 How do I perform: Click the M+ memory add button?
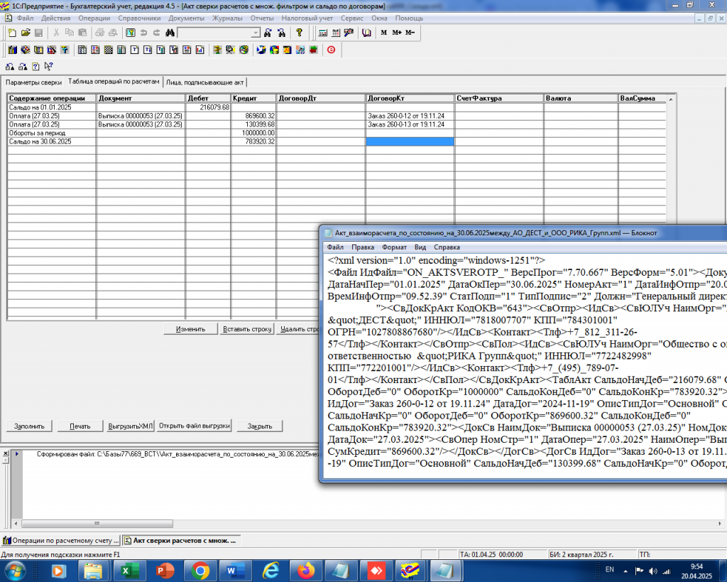click(397, 33)
